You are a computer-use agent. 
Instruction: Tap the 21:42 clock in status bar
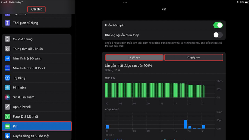pyautogui.click(x=4, y=2)
